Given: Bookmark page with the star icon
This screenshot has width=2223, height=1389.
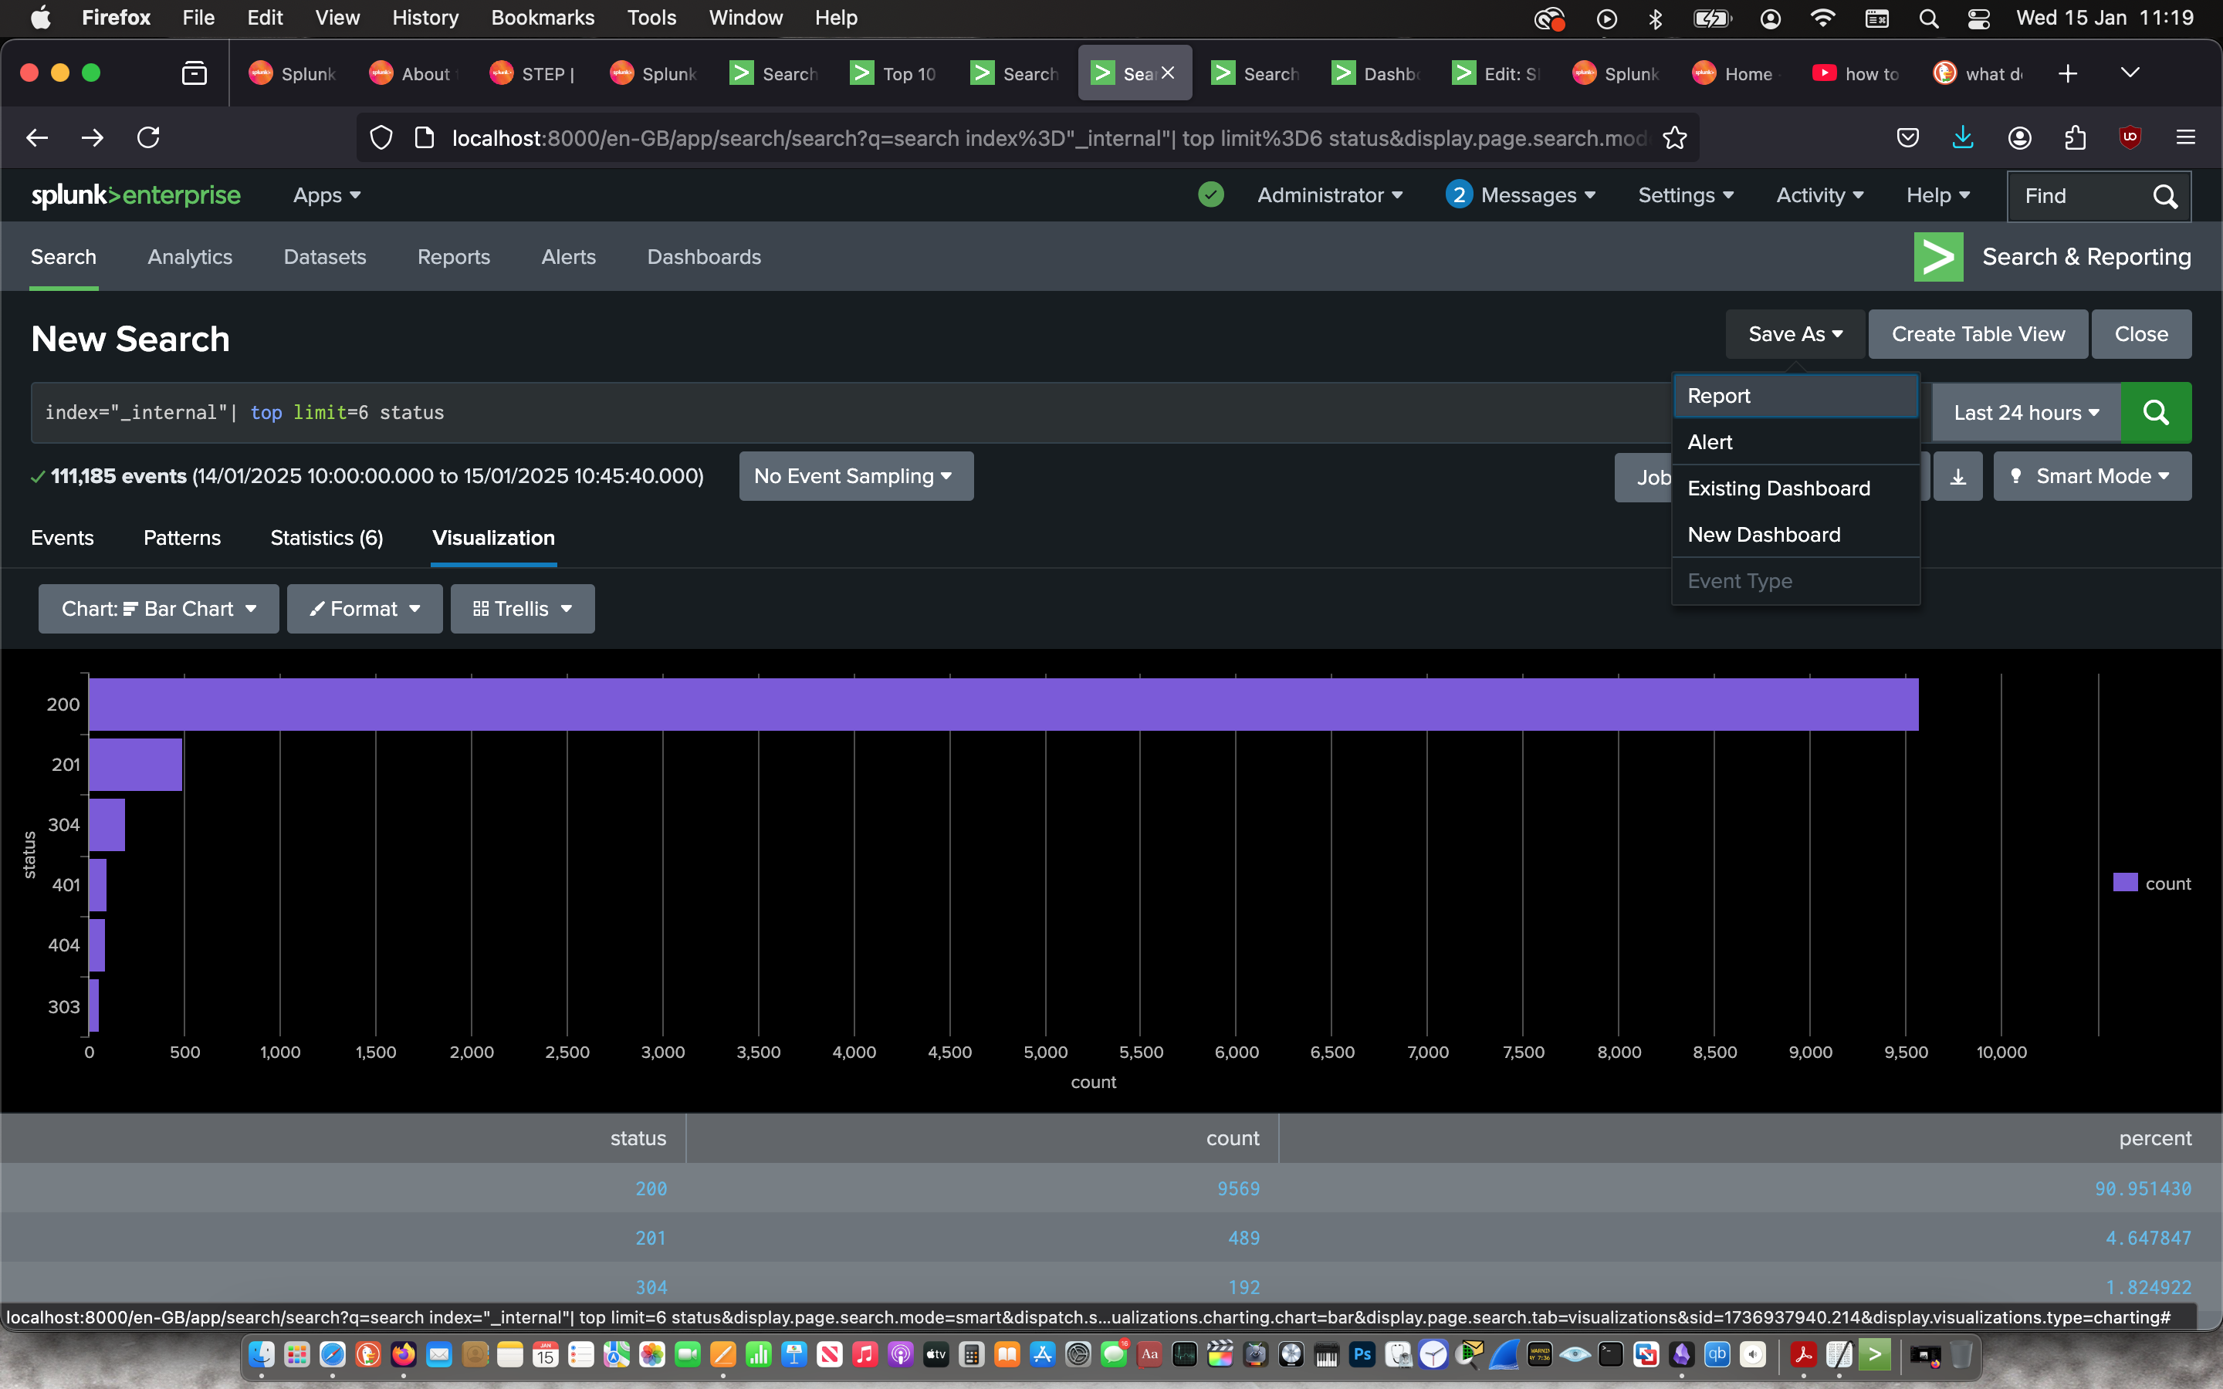Looking at the screenshot, I should [1675, 138].
